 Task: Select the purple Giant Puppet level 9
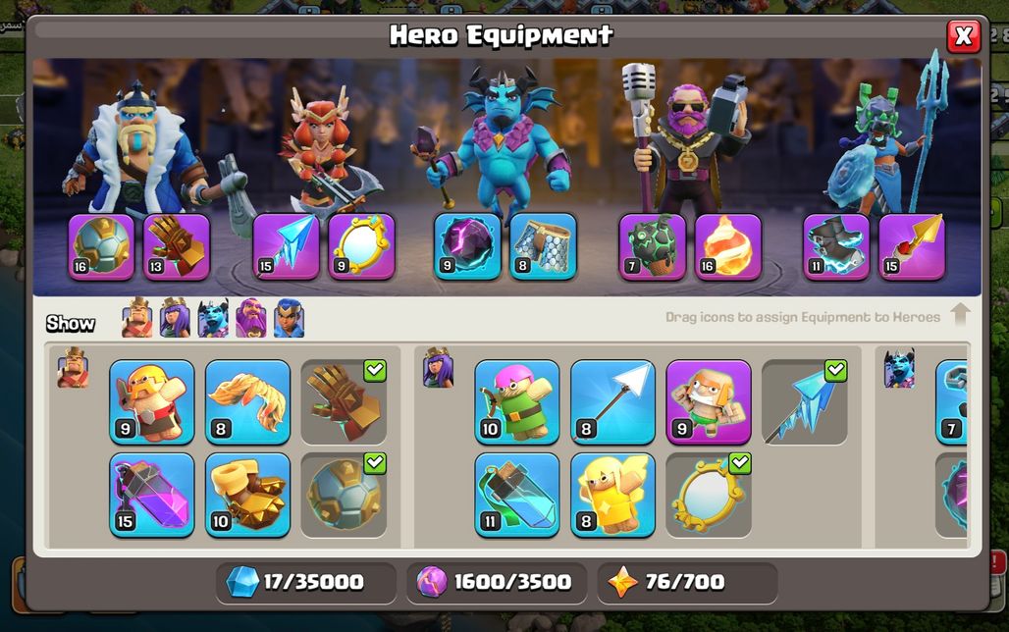[x=709, y=402]
